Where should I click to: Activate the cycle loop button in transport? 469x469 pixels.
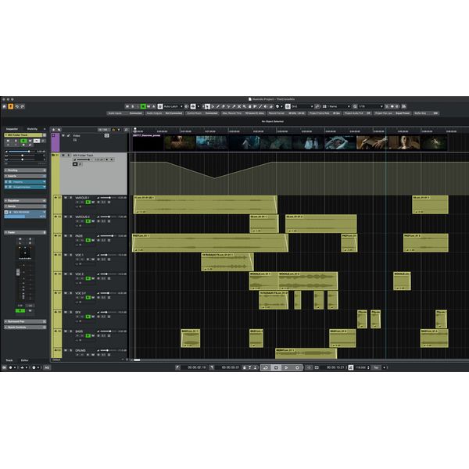pyautogui.click(x=265, y=367)
